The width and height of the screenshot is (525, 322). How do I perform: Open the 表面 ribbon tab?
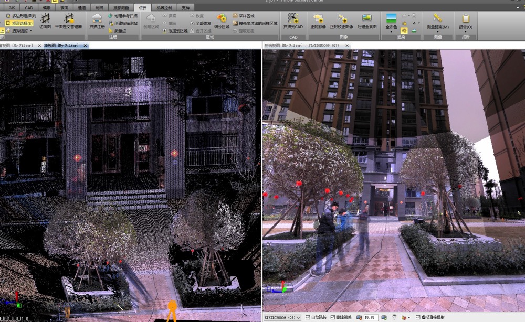click(x=64, y=8)
